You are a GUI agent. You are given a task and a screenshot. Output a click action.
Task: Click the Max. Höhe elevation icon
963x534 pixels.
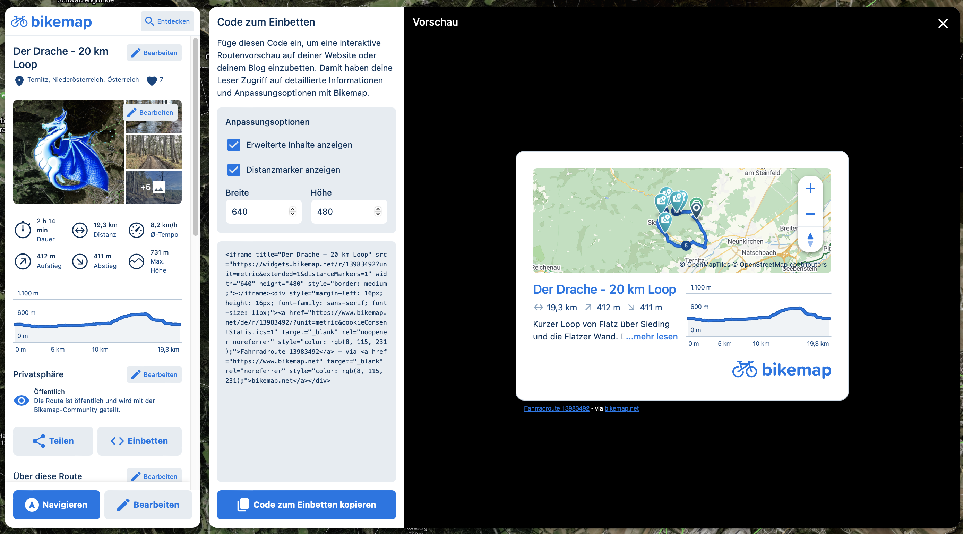click(x=136, y=261)
